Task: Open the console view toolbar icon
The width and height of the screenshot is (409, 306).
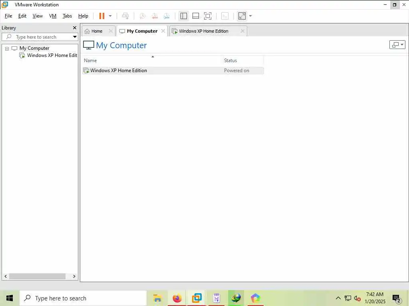Action: tap(225, 16)
